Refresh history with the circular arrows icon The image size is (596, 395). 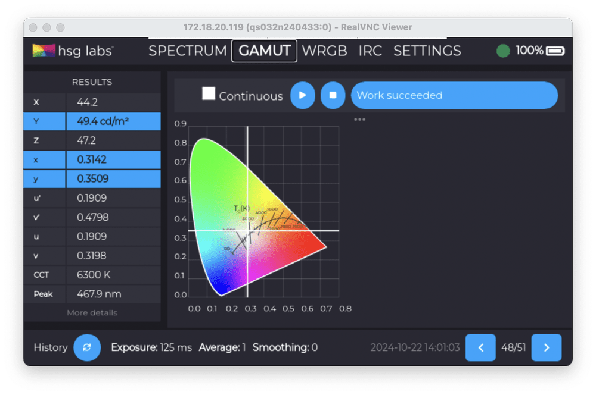[87, 347]
